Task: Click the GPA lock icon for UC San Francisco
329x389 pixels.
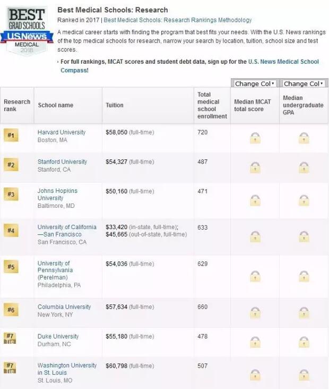Action: (x=304, y=236)
